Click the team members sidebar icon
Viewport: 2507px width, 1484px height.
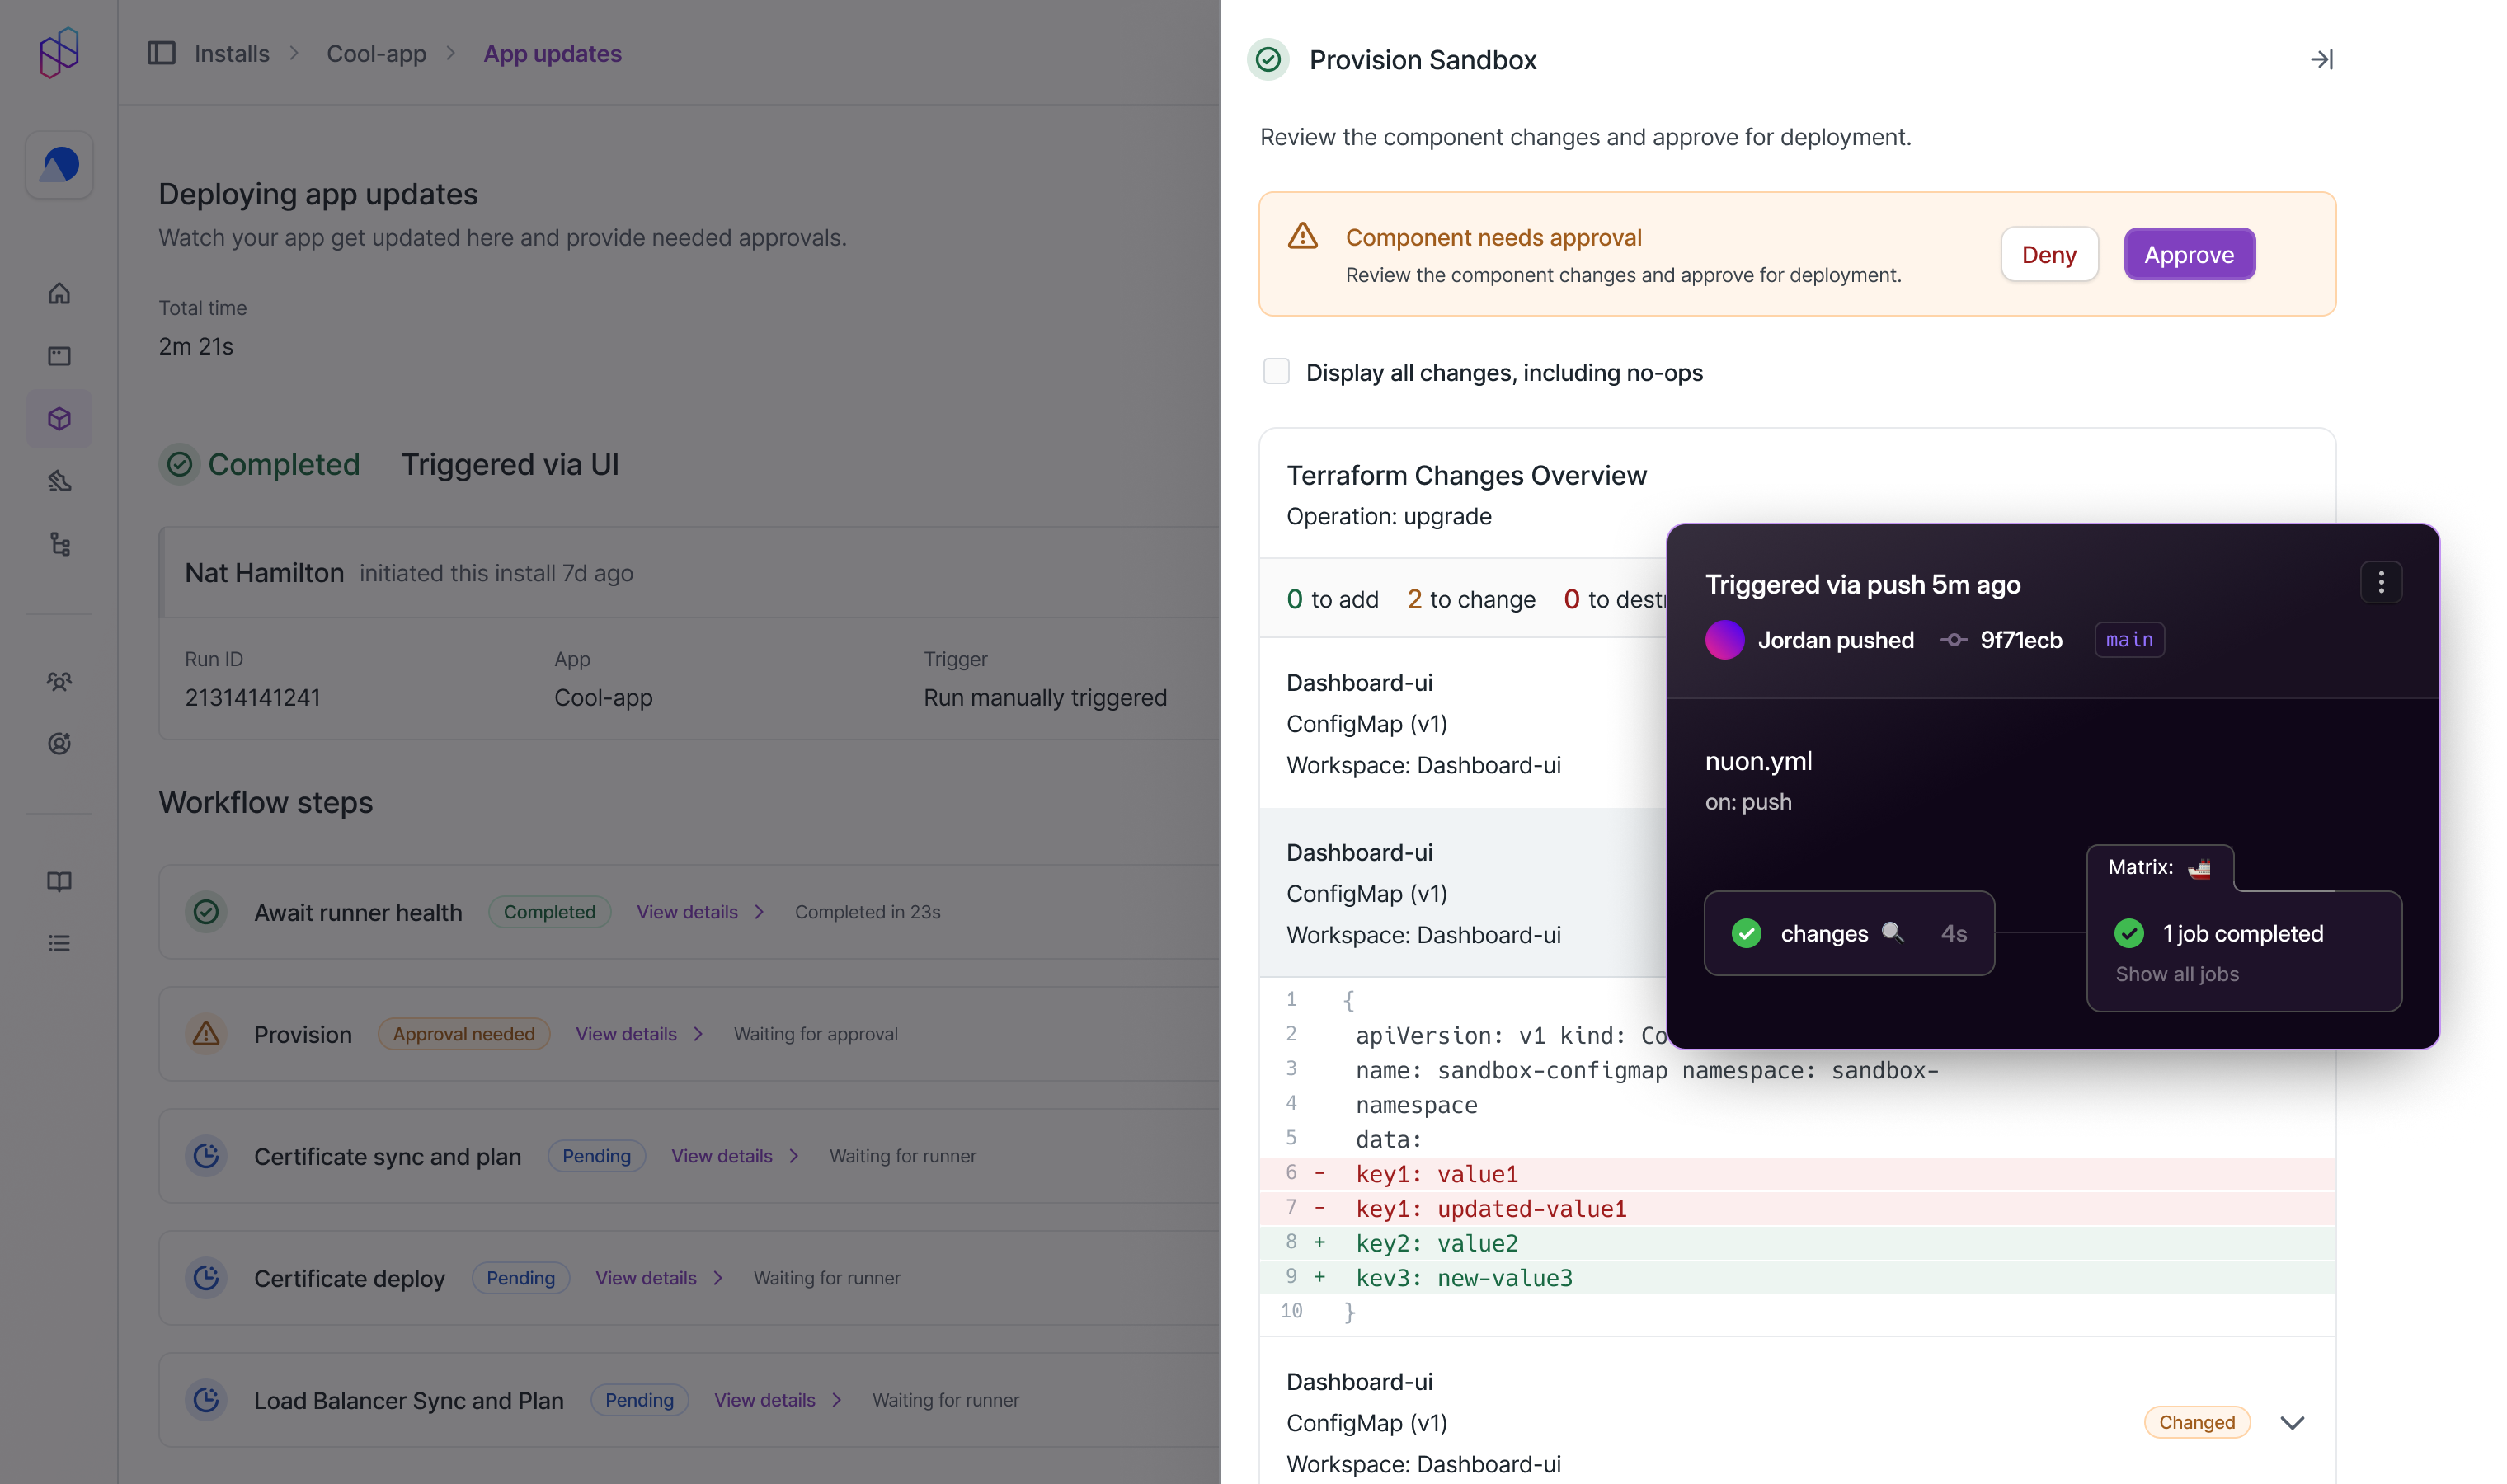pyautogui.click(x=59, y=682)
